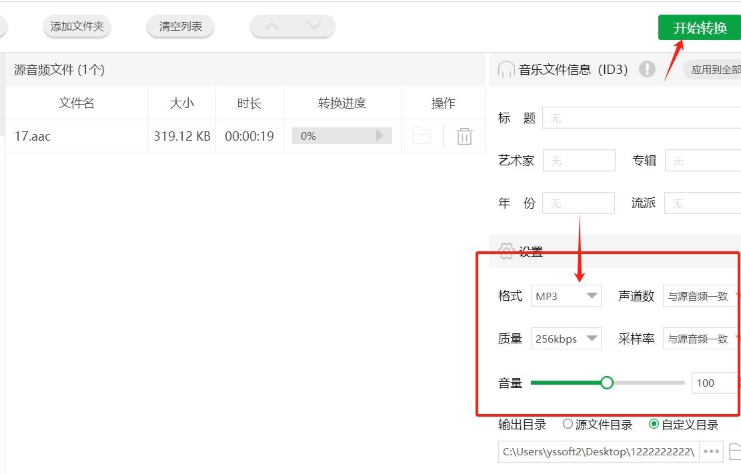Open the 格式 MP3 dropdown

click(x=566, y=296)
